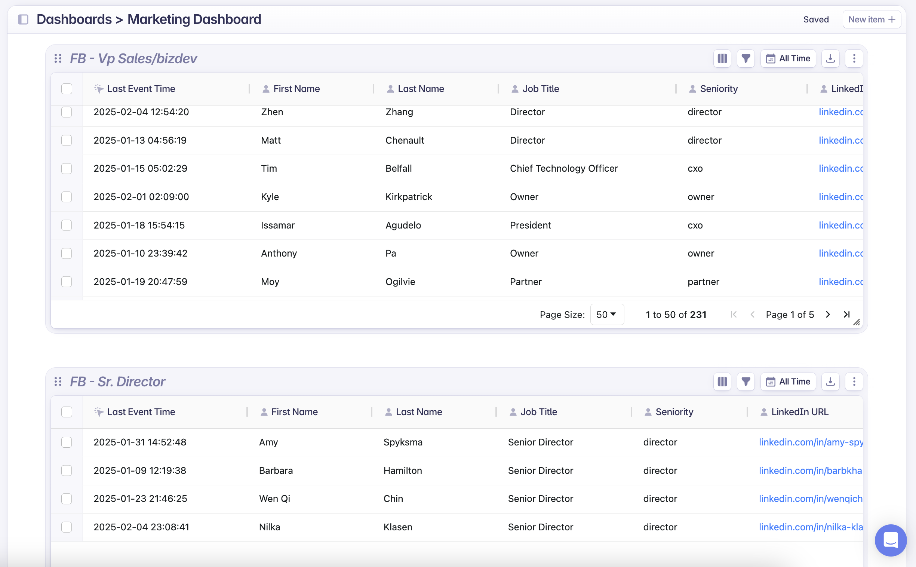Screen dimensions: 916x567
Task: Sort Sr. Director table by Last Name header
Action: click(x=419, y=412)
